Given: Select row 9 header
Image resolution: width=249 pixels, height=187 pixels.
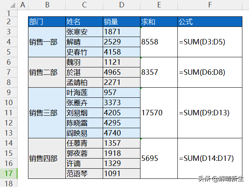Looking at the screenshot, I should pos(9,93).
